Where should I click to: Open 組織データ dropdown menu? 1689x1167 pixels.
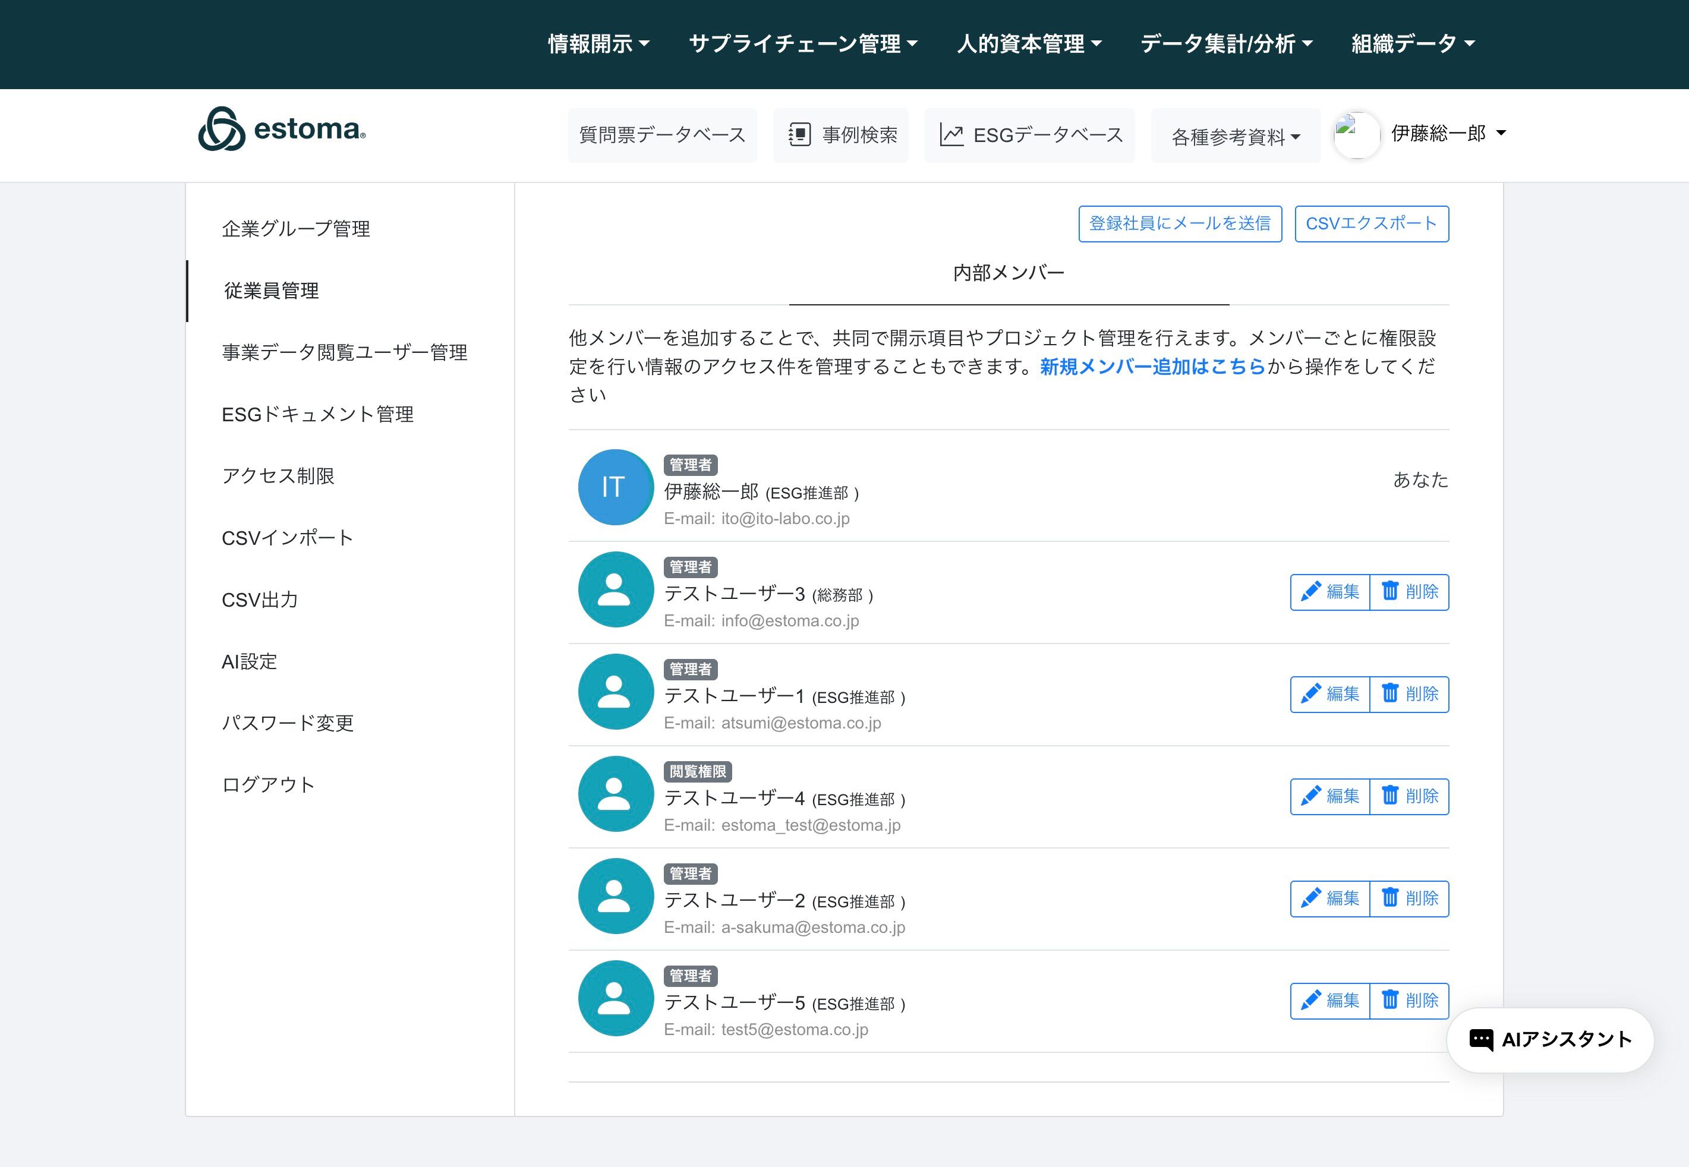coord(1413,44)
